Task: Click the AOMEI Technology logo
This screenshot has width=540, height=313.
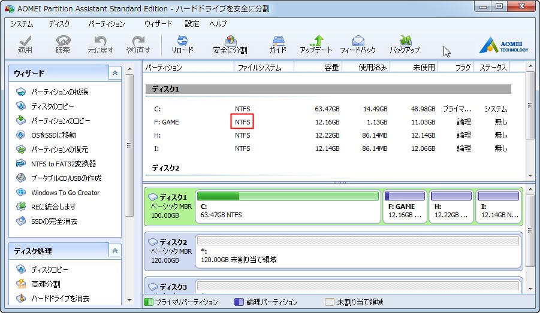Action: coord(503,45)
